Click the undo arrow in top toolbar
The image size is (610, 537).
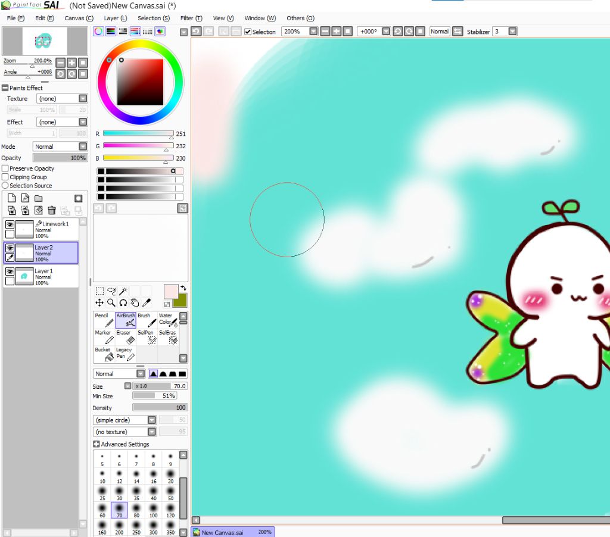[196, 32]
